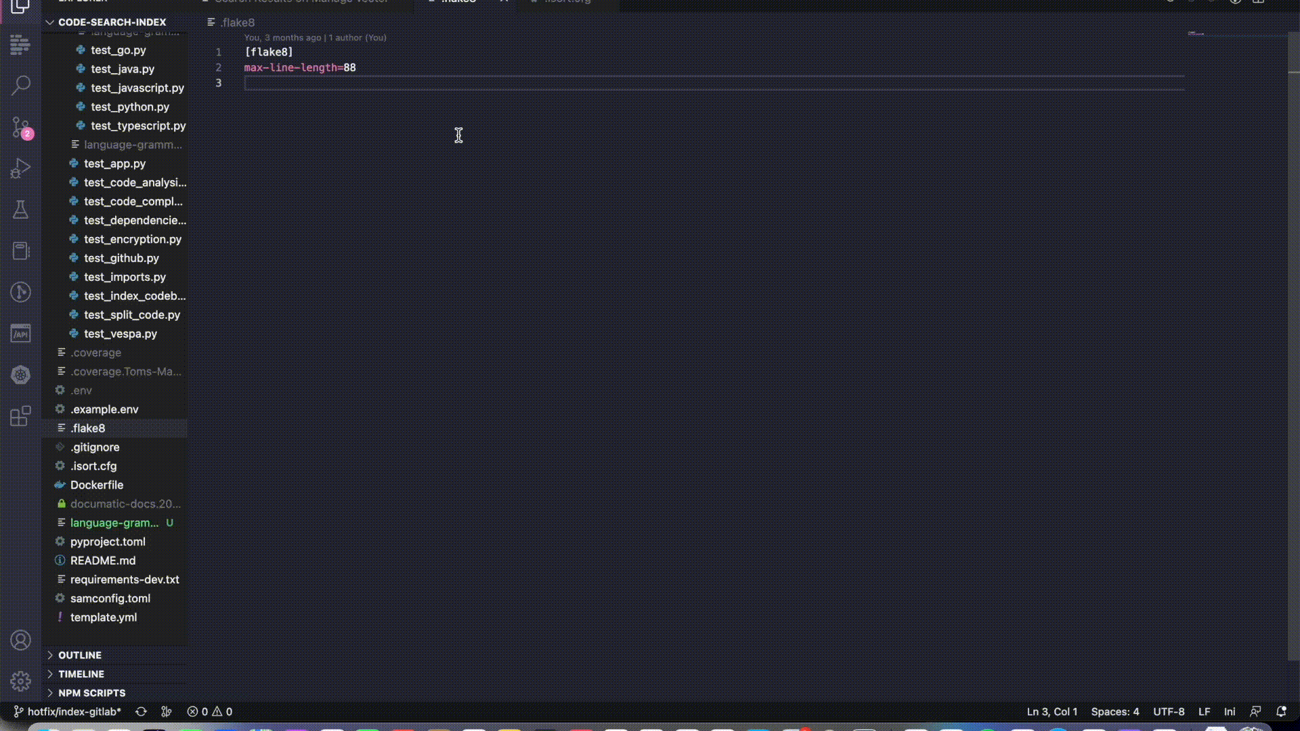1300x731 pixels.
Task: Expand the OUTLINE panel
Action: 80,655
